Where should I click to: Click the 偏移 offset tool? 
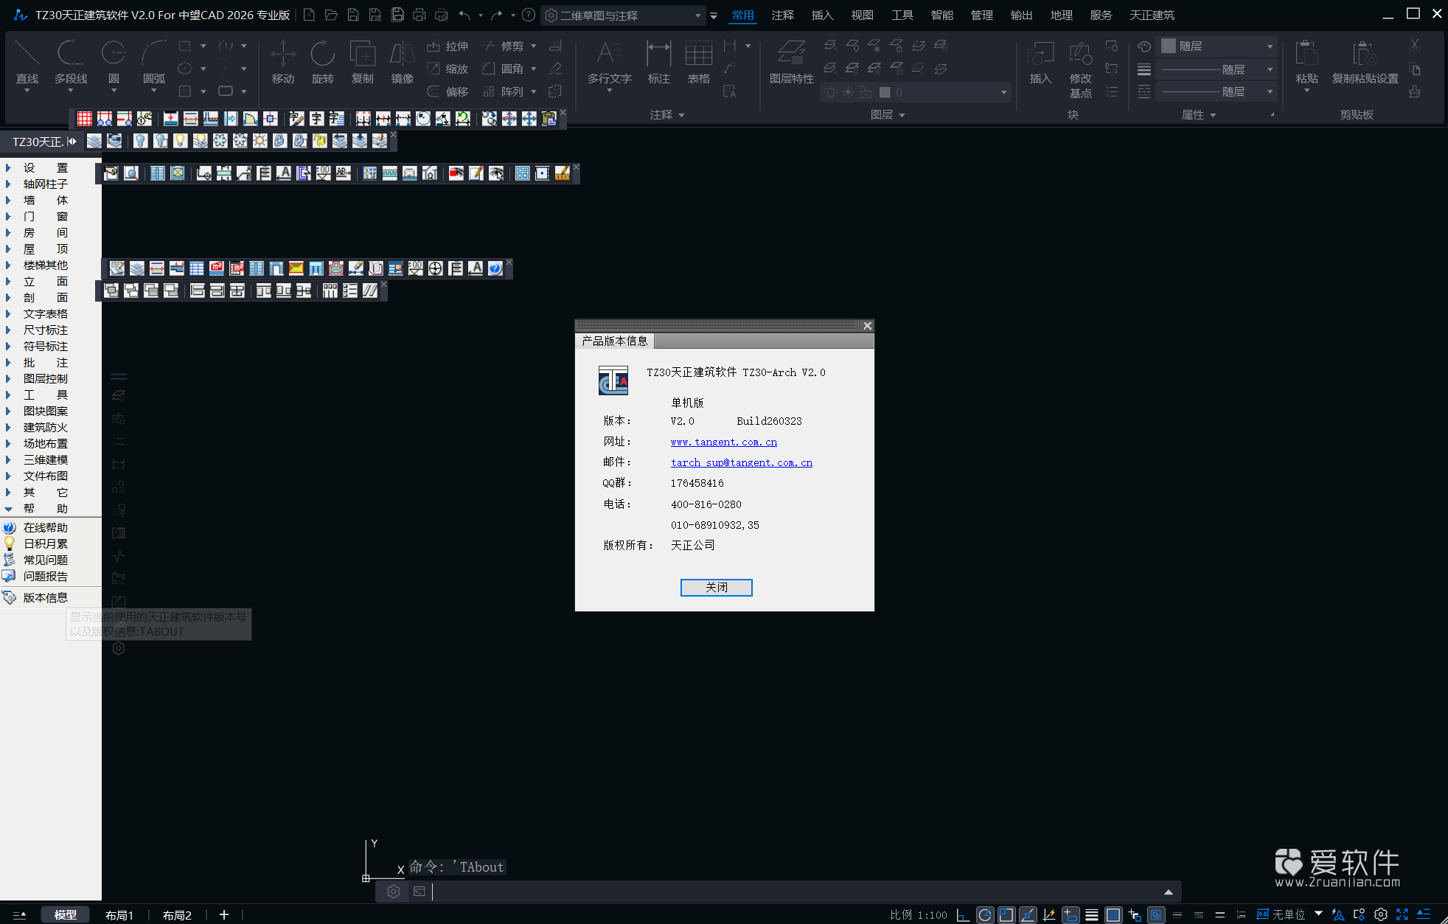[448, 91]
